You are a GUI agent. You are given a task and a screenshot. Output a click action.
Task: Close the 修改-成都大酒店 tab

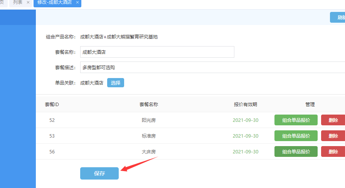click(77, 2)
